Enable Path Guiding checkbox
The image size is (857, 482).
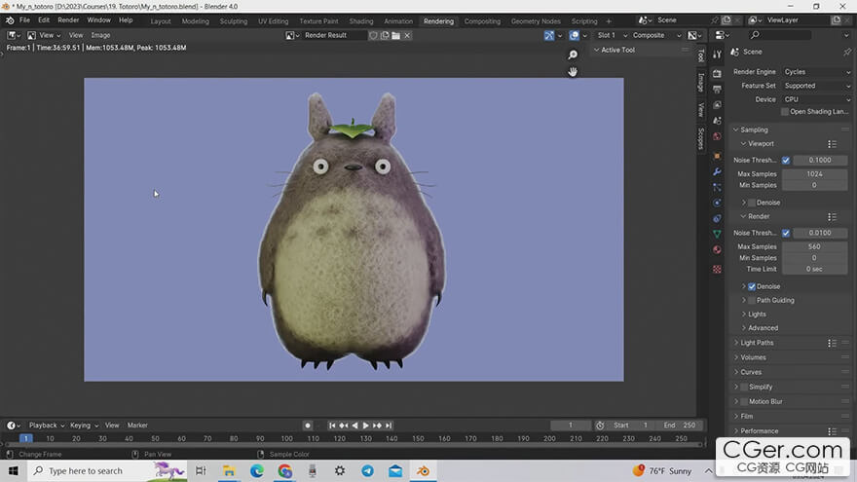(x=752, y=300)
